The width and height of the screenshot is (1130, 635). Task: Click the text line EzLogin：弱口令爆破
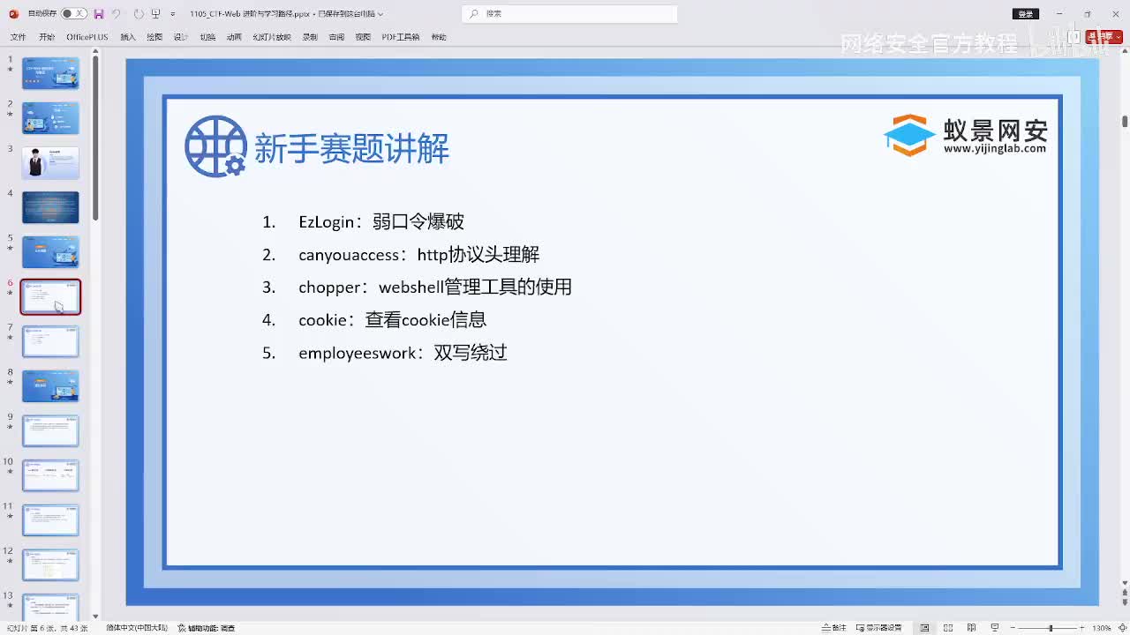(x=381, y=221)
